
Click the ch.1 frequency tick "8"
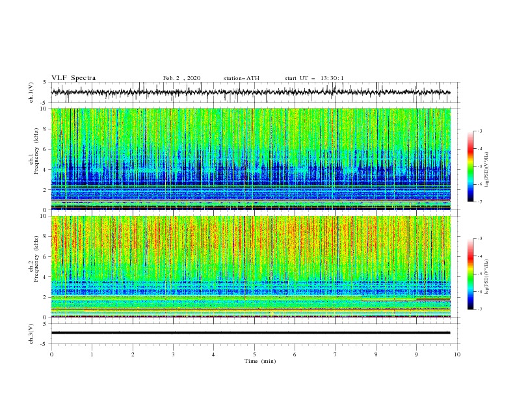(x=45, y=129)
